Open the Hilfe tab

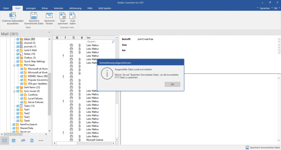point(90,8)
